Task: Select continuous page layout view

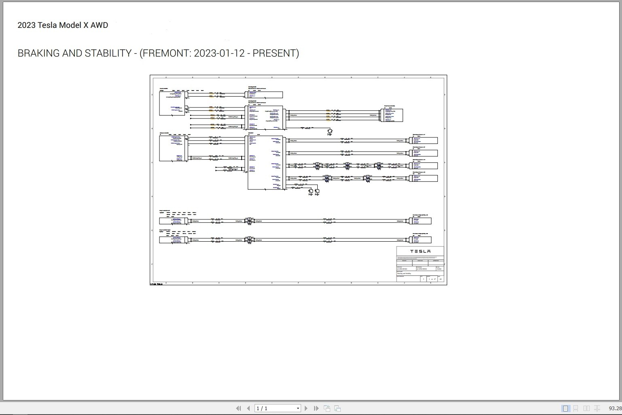Action: point(575,409)
